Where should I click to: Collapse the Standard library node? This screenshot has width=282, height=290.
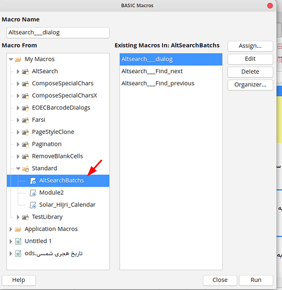click(18, 169)
